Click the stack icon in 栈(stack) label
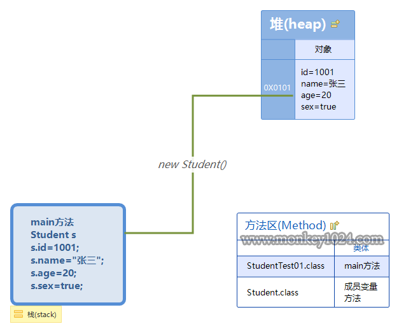The image size is (399, 333). 18,314
